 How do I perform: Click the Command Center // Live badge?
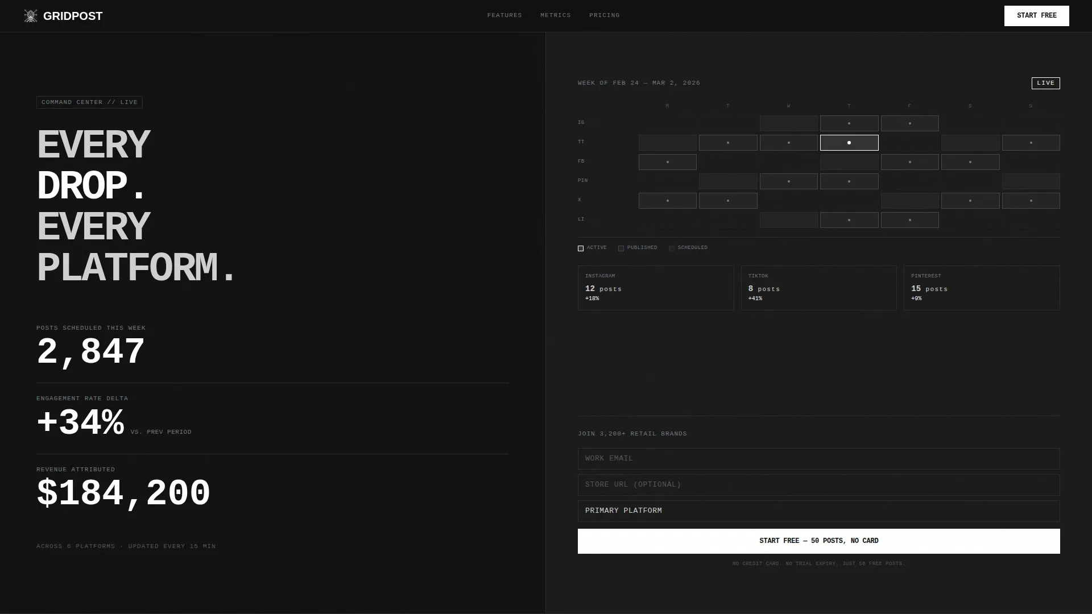(x=89, y=102)
